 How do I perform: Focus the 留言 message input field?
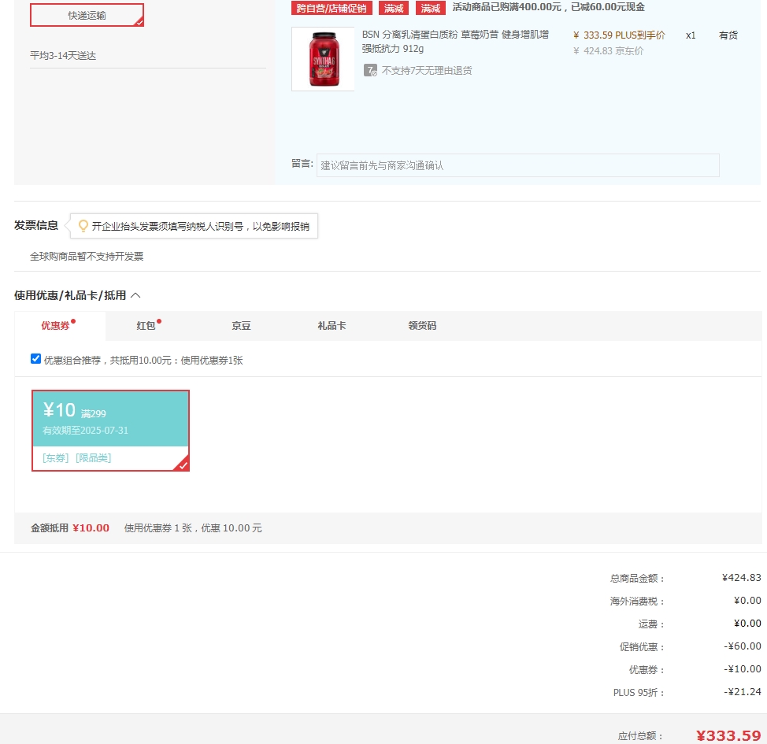pyautogui.click(x=517, y=165)
